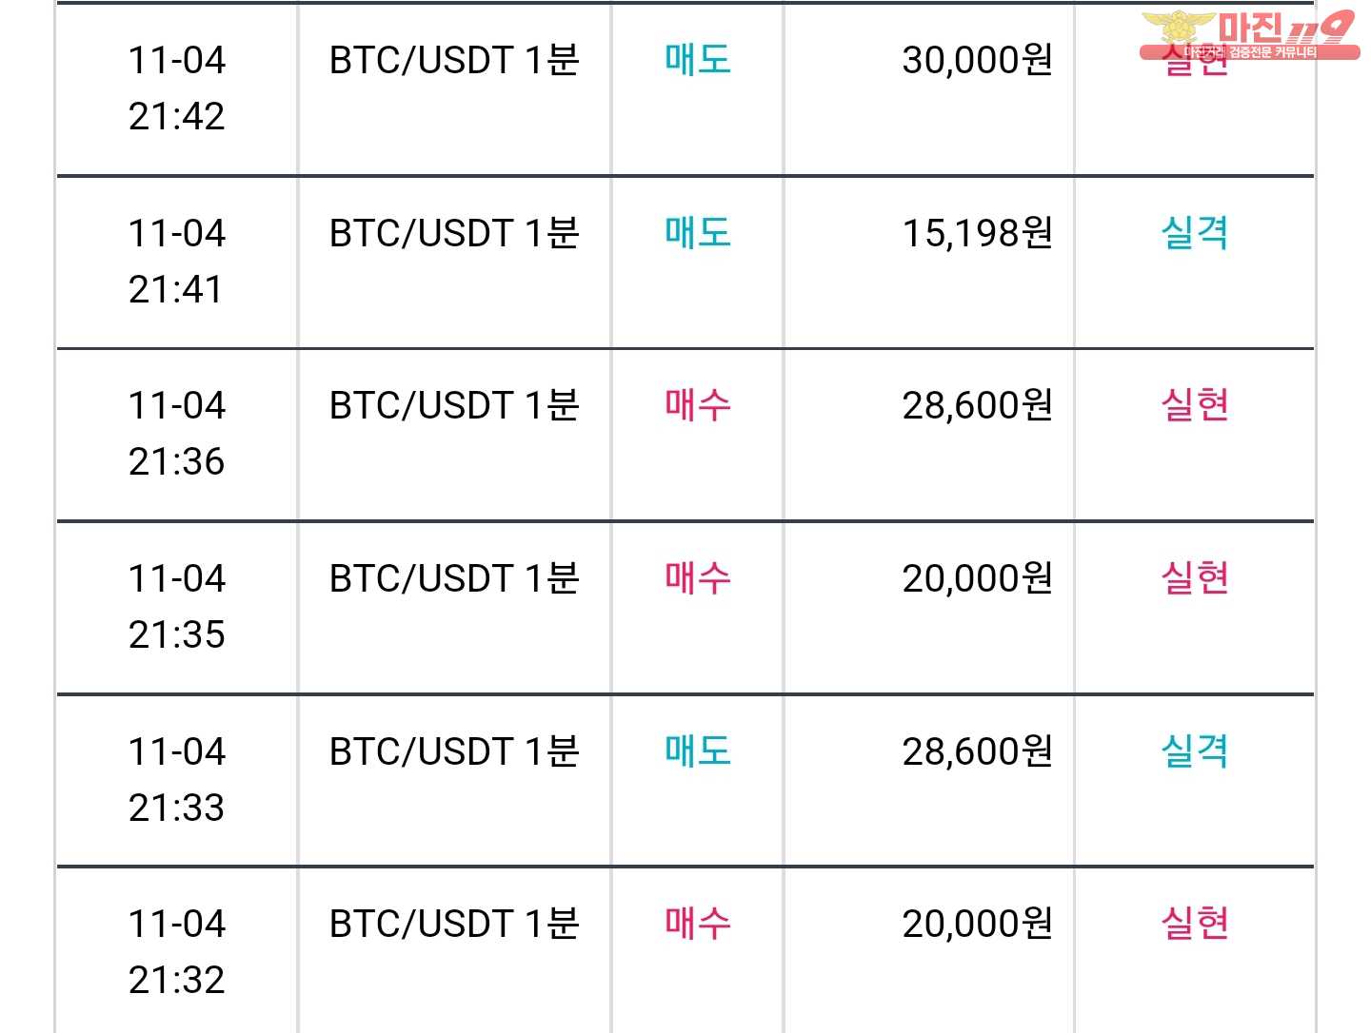Click 실현 result in the 21:32 row
Image resolution: width=1371 pixels, height=1033 pixels.
pyautogui.click(x=1195, y=924)
